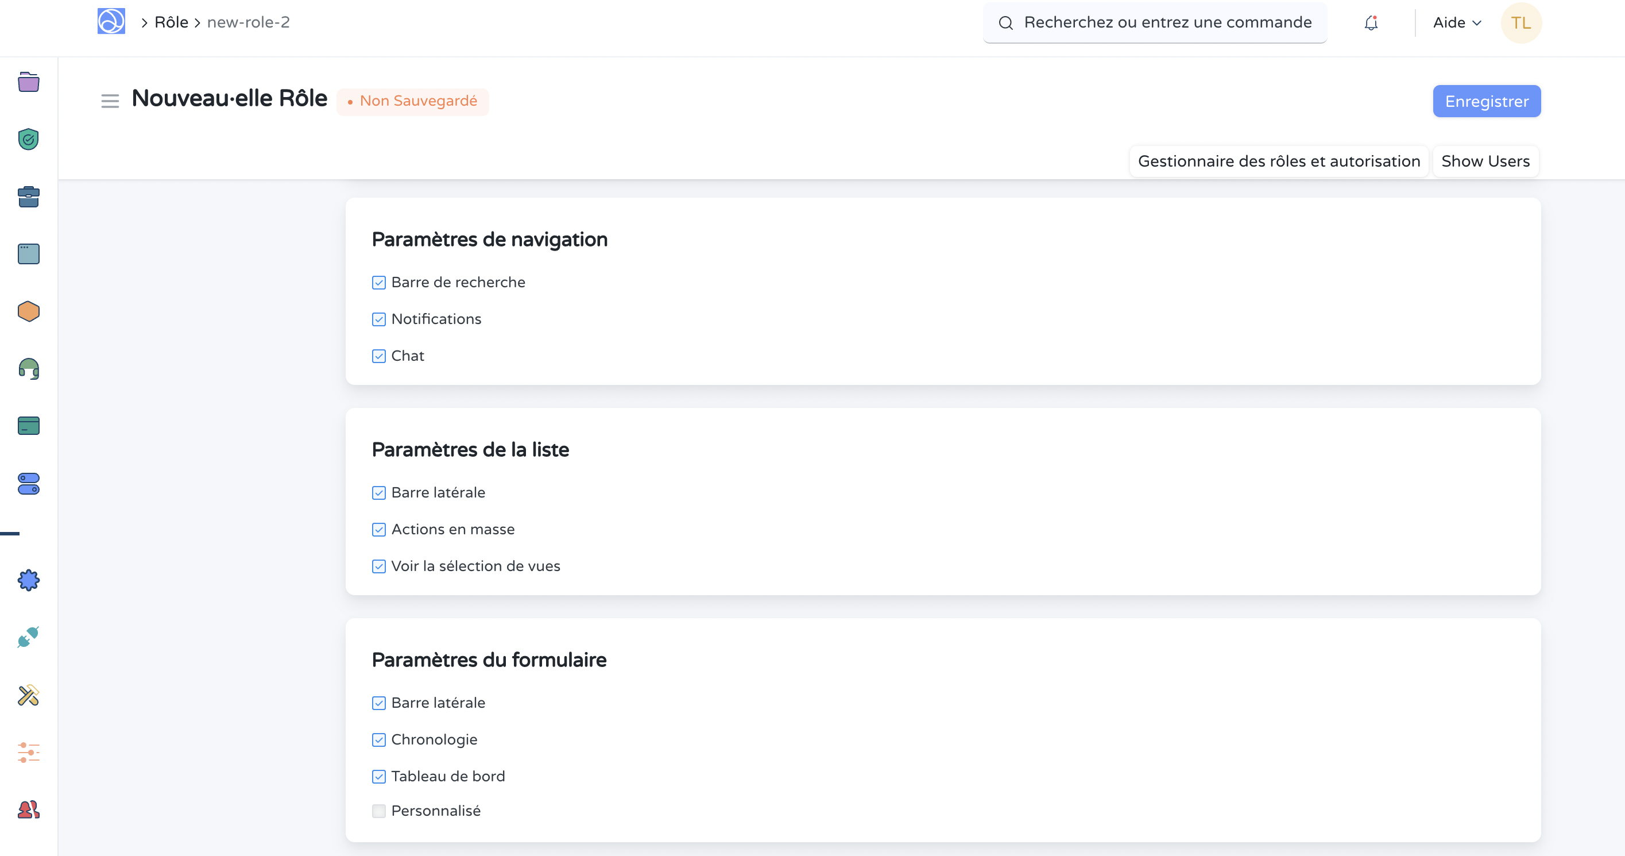Click the headset/support icon in sidebar
Image resolution: width=1625 pixels, height=856 pixels.
pyautogui.click(x=29, y=369)
